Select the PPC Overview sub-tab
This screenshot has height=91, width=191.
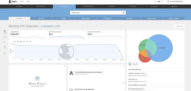19,18
